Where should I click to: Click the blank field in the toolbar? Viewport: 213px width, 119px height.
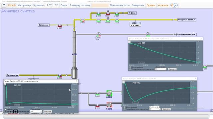(100, 5)
